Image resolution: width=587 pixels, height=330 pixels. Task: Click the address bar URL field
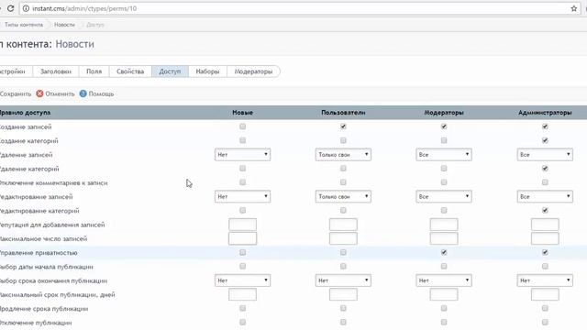(x=300, y=8)
